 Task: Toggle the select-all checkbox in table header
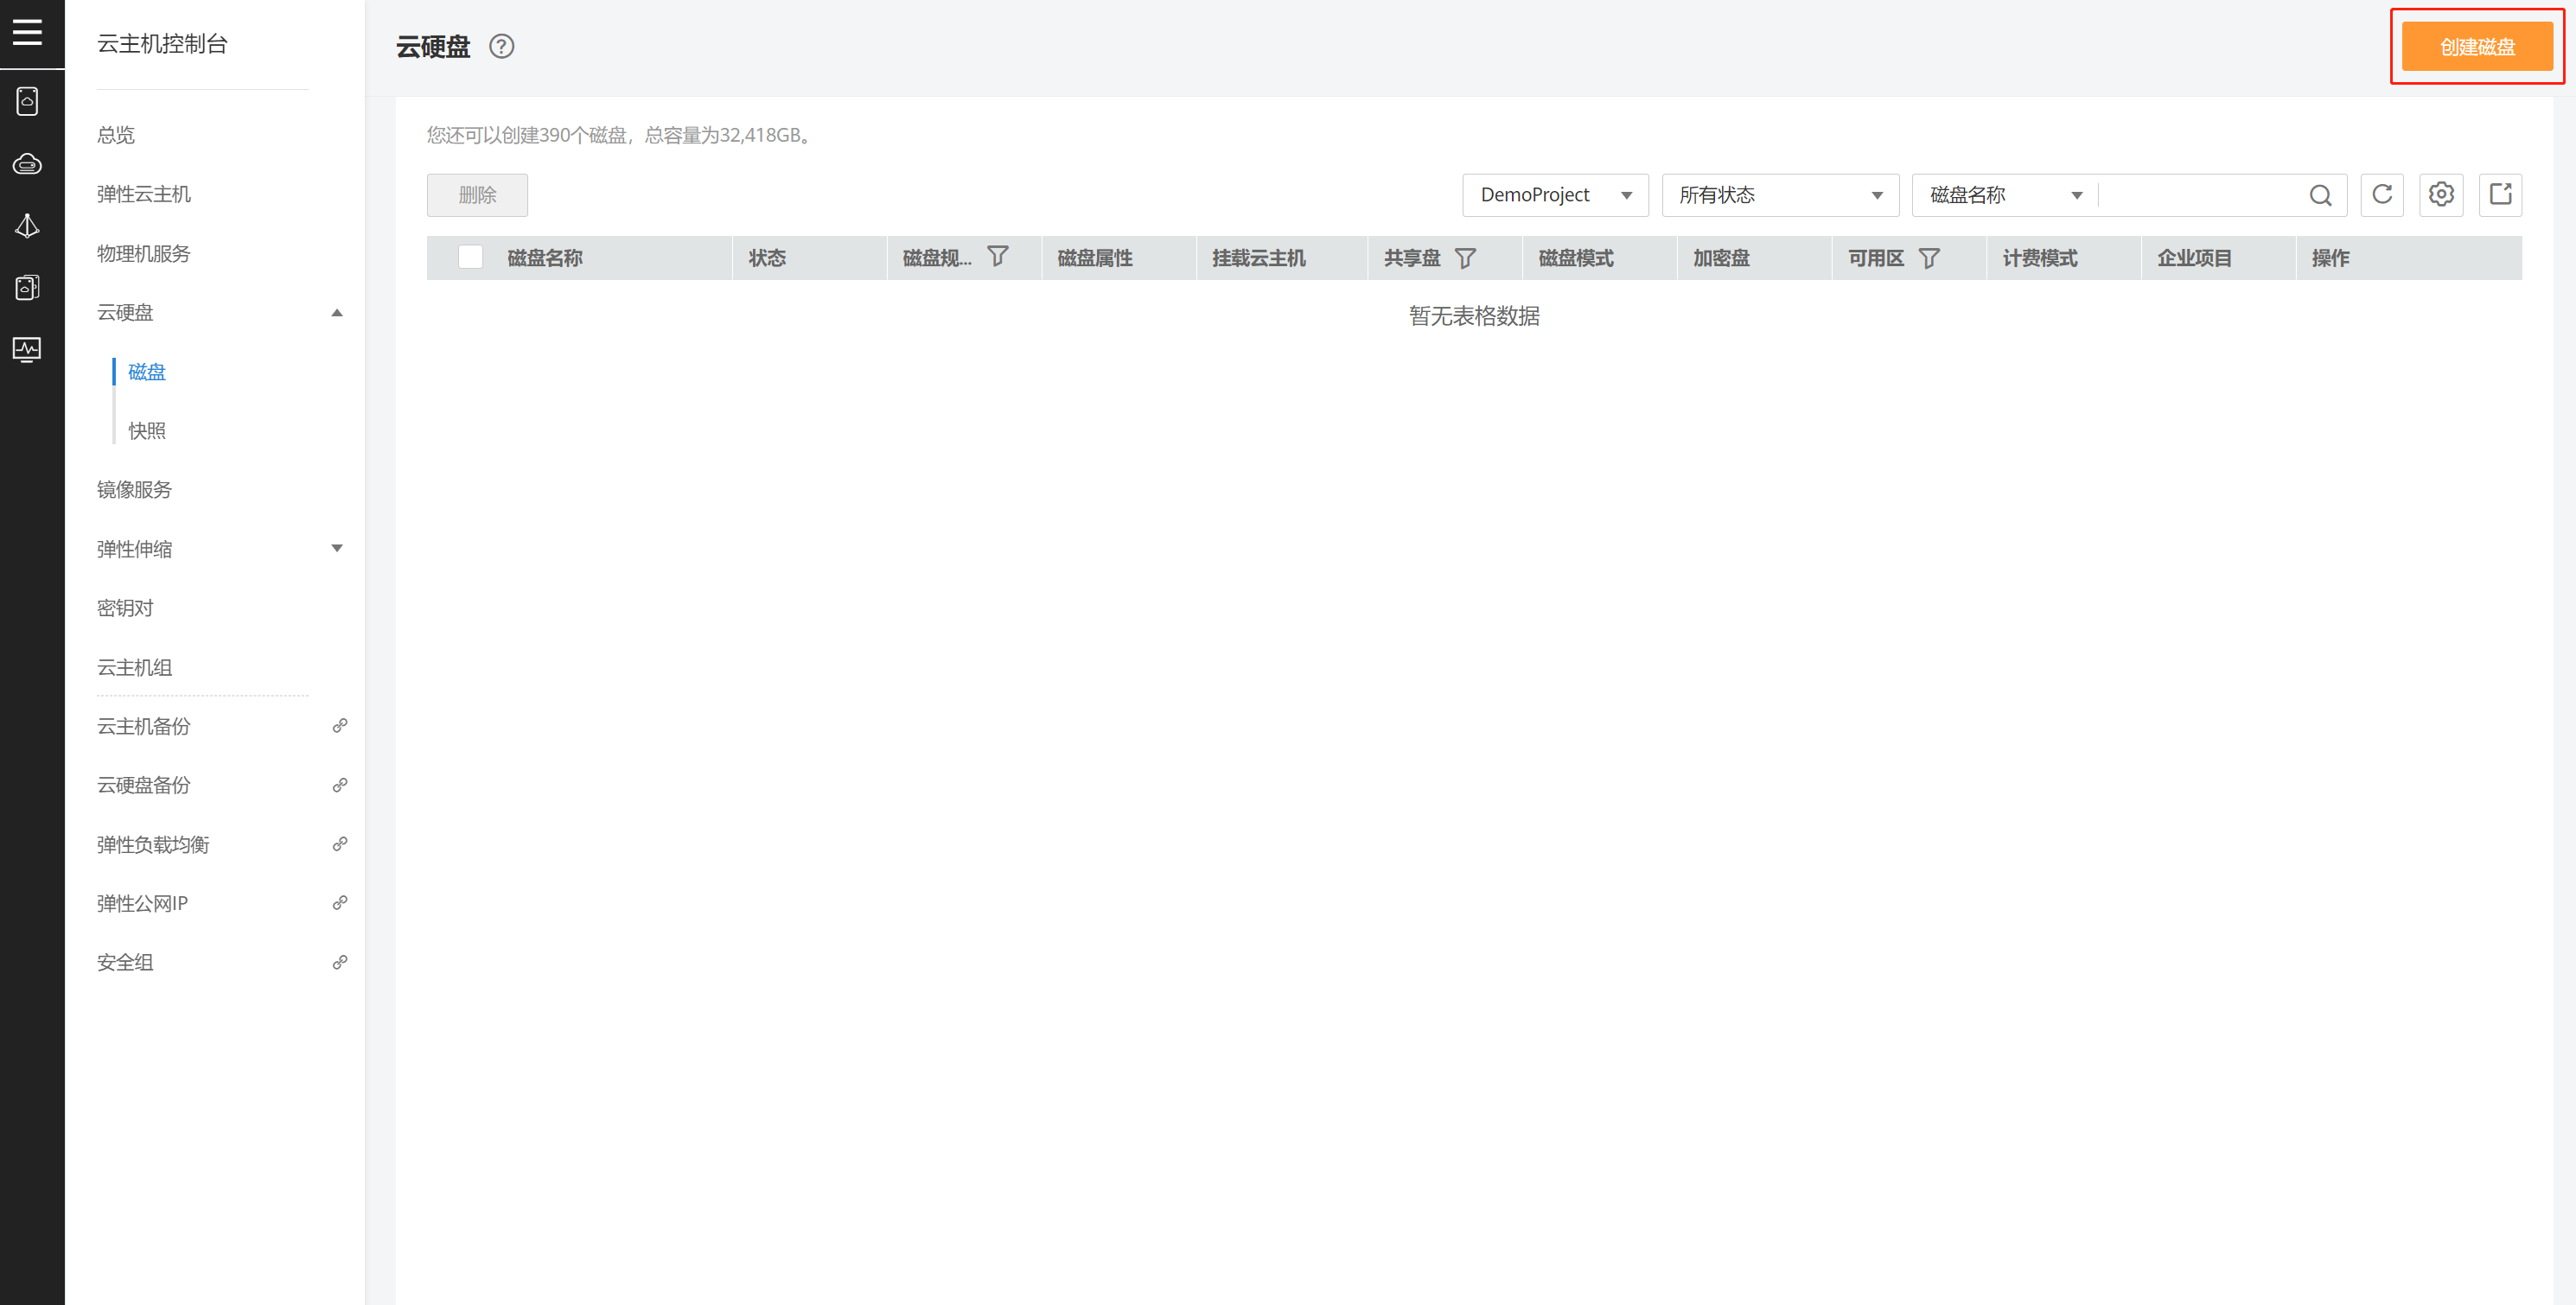coord(470,257)
